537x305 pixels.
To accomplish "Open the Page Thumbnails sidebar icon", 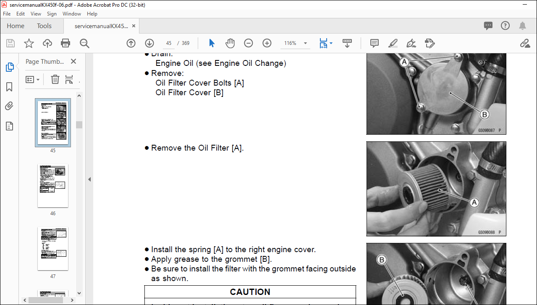I will tap(9, 67).
